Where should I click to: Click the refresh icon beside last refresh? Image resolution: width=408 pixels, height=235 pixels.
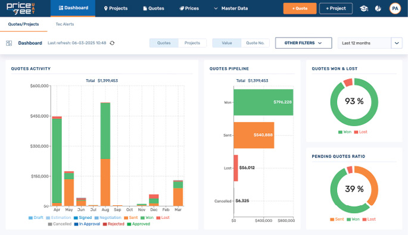(x=112, y=43)
